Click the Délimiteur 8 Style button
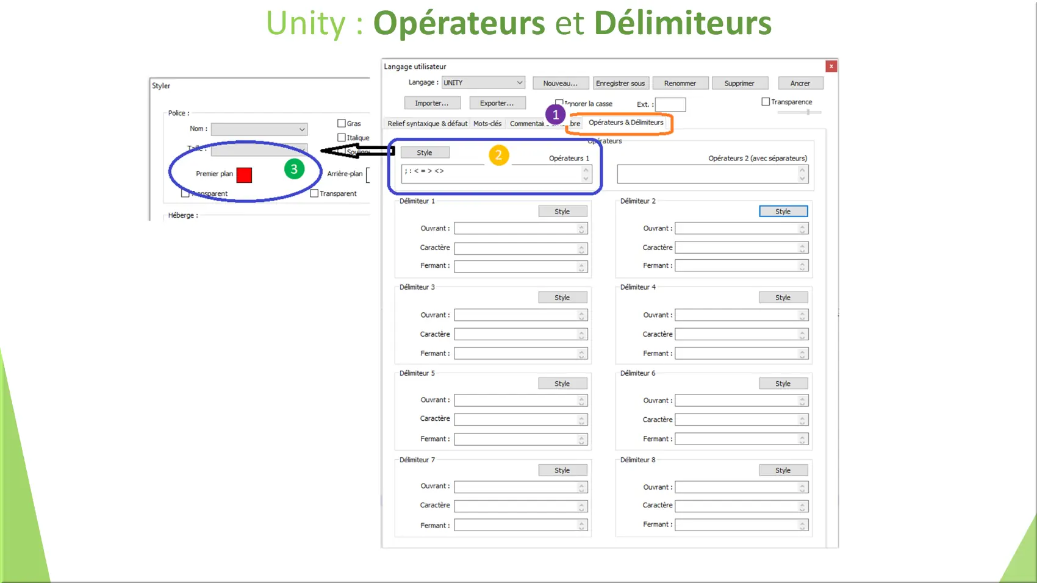The height and width of the screenshot is (583, 1037). (783, 470)
